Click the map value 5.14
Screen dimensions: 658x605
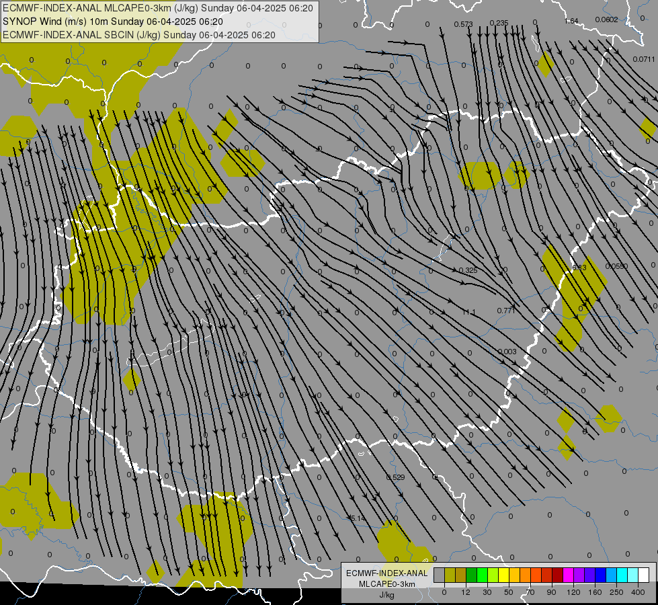(x=358, y=518)
